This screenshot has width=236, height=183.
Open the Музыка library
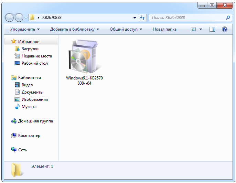click(29, 107)
